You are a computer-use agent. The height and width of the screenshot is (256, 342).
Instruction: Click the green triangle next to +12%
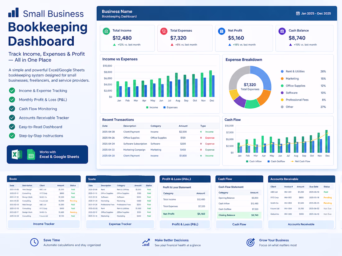(x=114, y=45)
